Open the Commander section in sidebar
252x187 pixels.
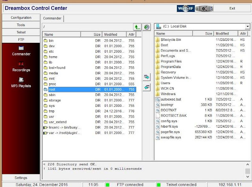(x=21, y=51)
